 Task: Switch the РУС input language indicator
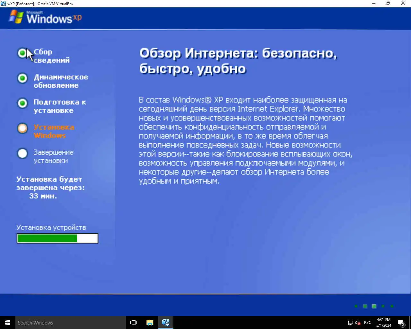point(368,323)
